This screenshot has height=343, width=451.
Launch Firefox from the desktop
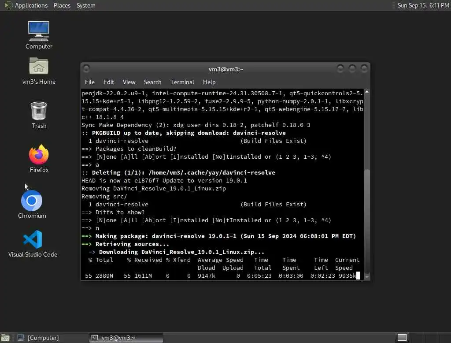(x=39, y=158)
